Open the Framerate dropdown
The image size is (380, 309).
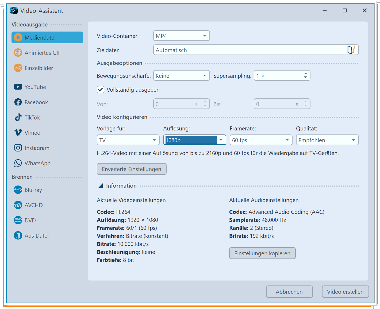point(261,140)
